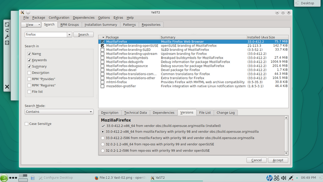The height and width of the screenshot is (182, 323).
Task: Toggle the Keywords search checkbox
Action: pyautogui.click(x=29, y=60)
